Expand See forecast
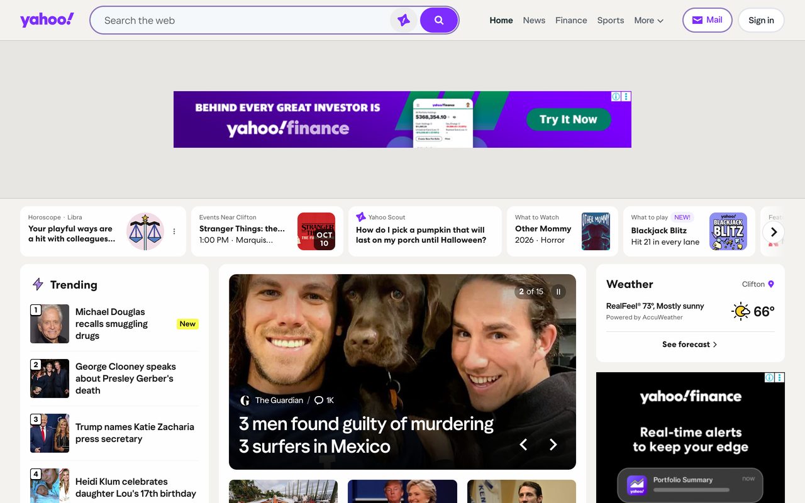 pos(690,345)
